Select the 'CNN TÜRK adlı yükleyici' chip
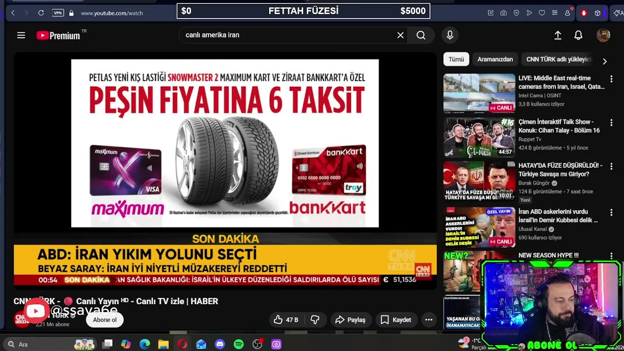 coord(558,59)
